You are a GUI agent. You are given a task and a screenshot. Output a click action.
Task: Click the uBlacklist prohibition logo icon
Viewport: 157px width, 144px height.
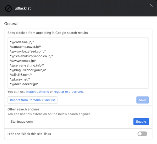(8, 8)
